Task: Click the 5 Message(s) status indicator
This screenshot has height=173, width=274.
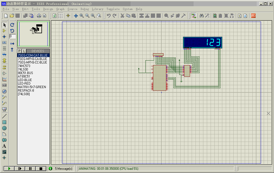Action: tap(61, 169)
